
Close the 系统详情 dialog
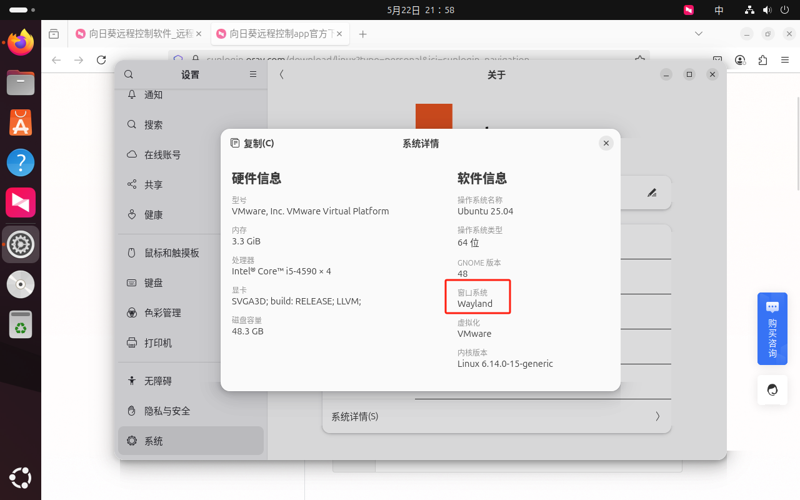pyautogui.click(x=606, y=143)
